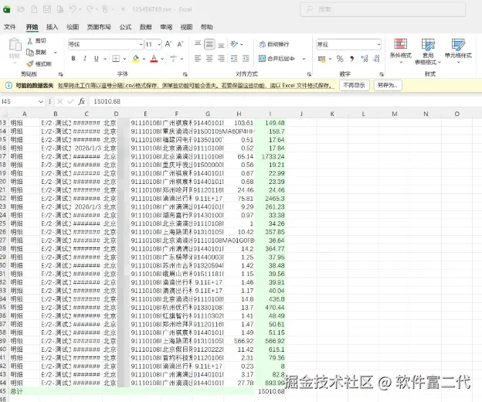Image resolution: width=482 pixels, height=402 pixels.
Task: Align text to top of cell
Action: coord(198,44)
